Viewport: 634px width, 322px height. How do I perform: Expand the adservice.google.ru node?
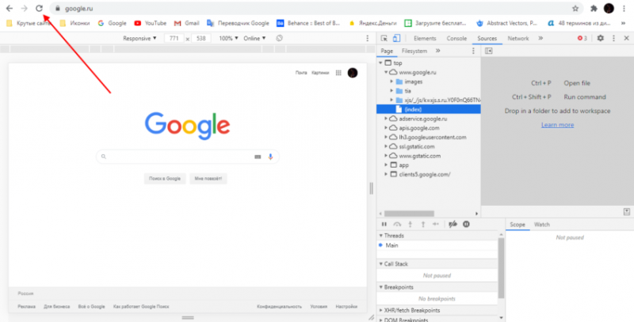pos(386,119)
